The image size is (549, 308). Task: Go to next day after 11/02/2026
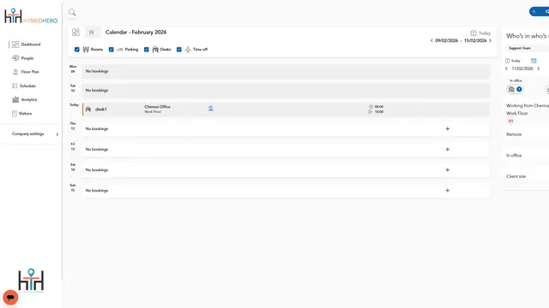(x=539, y=68)
